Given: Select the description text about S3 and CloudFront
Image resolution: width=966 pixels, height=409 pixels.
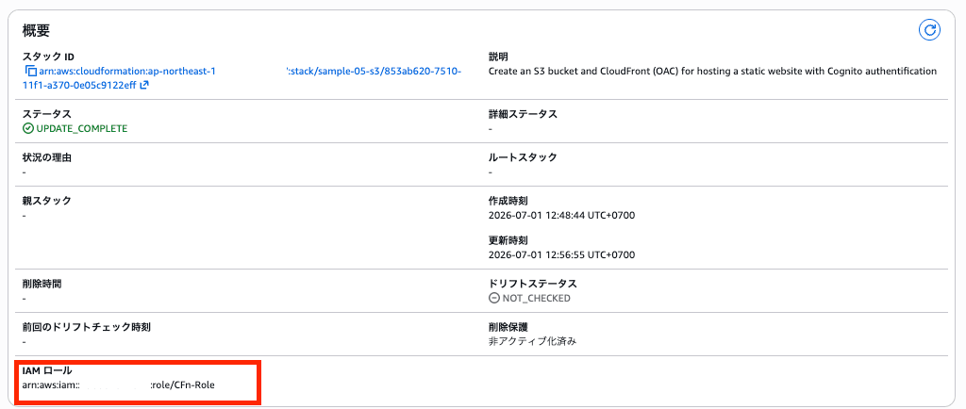Looking at the screenshot, I should (x=712, y=72).
